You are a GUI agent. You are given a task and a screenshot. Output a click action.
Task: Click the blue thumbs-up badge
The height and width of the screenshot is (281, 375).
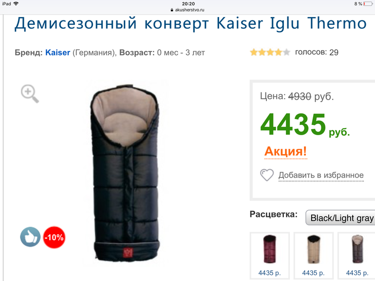point(30,237)
